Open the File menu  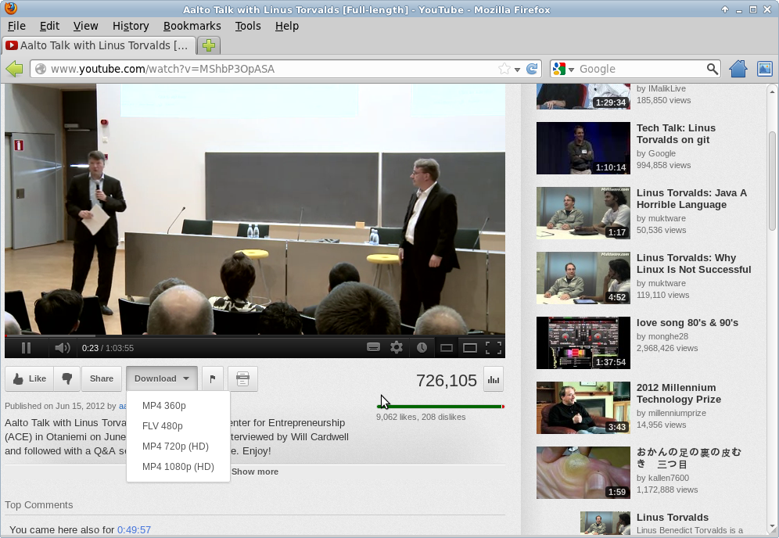pos(16,26)
